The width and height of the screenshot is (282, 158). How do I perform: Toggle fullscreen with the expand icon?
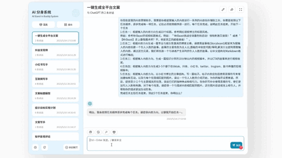click(x=241, y=9)
